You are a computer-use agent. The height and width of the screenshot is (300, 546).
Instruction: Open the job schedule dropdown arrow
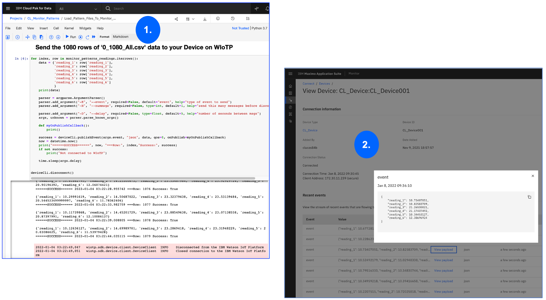193,19
